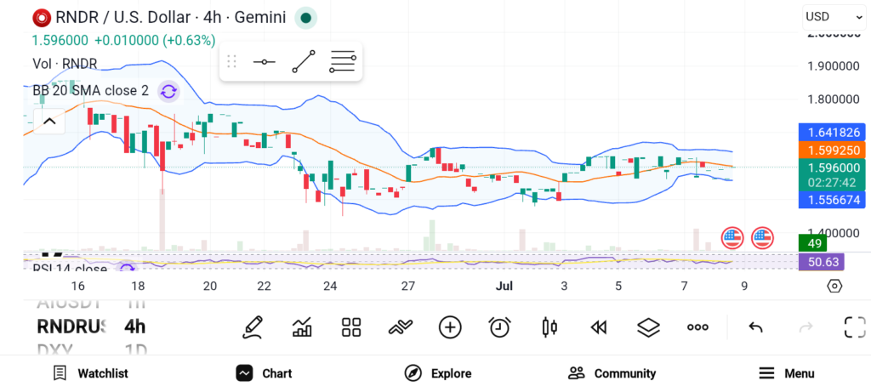Open the Watchlist tab
Screen dimensions: 871x392
[90, 373]
